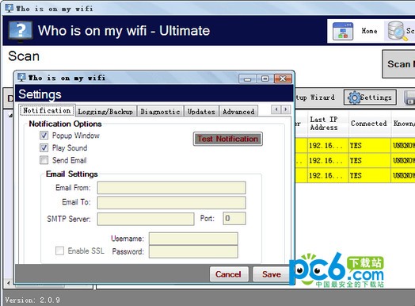Close the Settings dialog
The height and width of the screenshot is (306, 415).
tap(283, 78)
